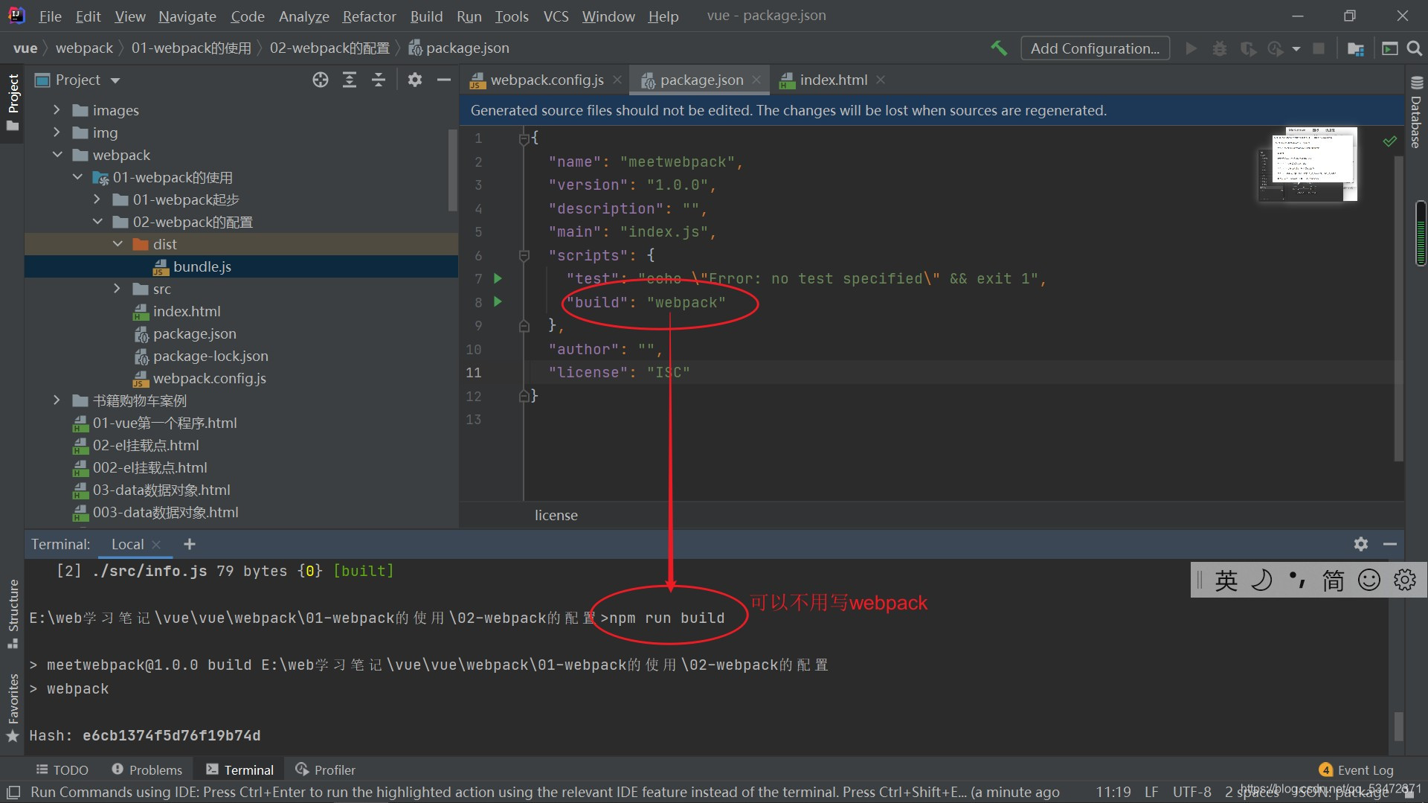Viewport: 1428px width, 803px height.
Task: Click the terminal vertical scrollbar
Action: coord(1398,726)
